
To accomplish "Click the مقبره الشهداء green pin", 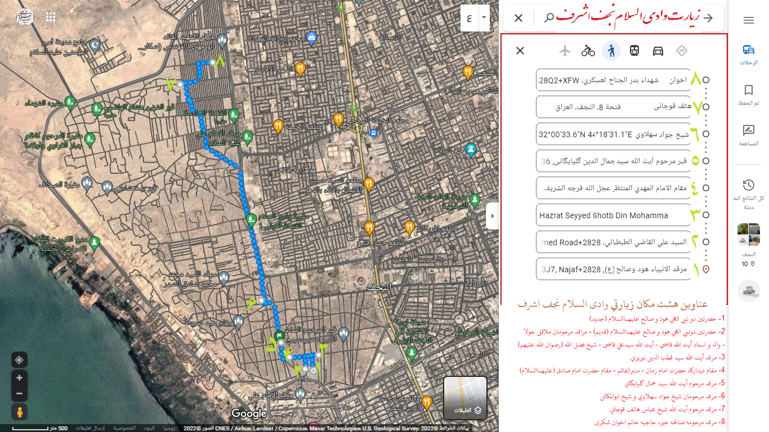I will [69, 103].
